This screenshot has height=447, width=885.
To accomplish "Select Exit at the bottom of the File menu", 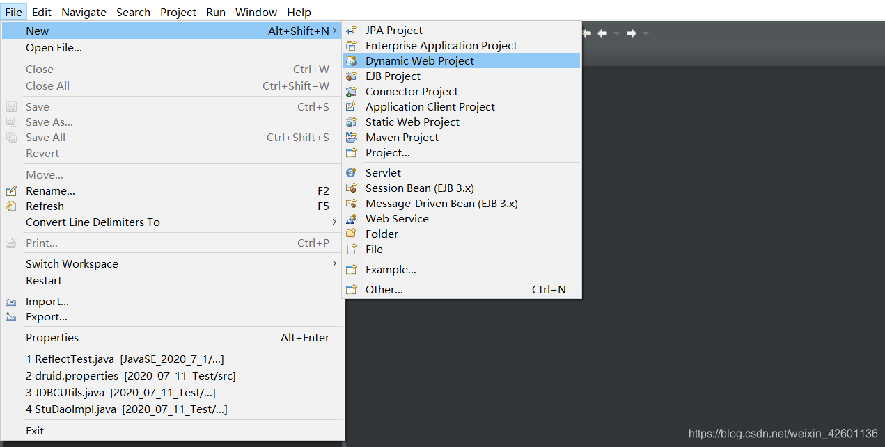I will coord(35,431).
